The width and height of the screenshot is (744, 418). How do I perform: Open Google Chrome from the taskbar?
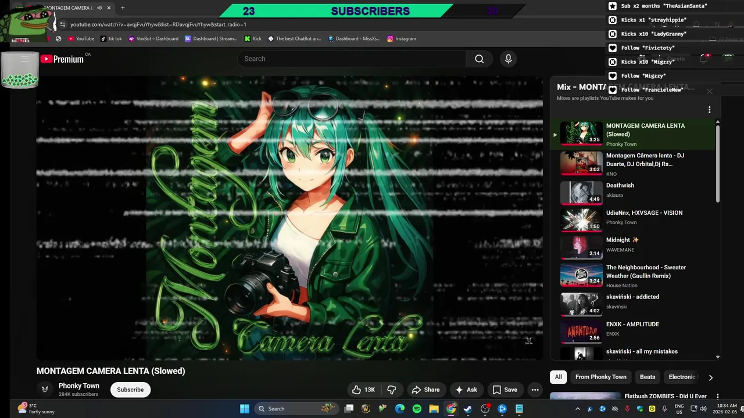click(x=451, y=409)
